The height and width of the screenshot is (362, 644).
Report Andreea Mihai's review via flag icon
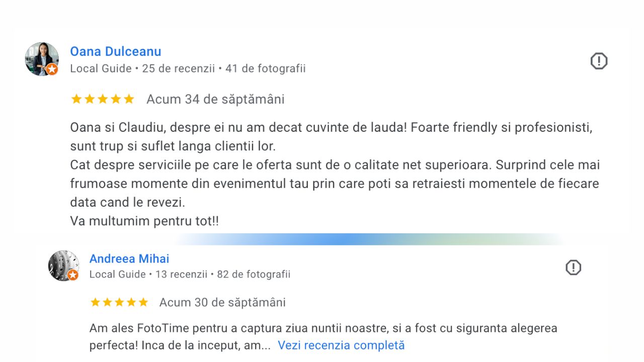[x=574, y=267]
